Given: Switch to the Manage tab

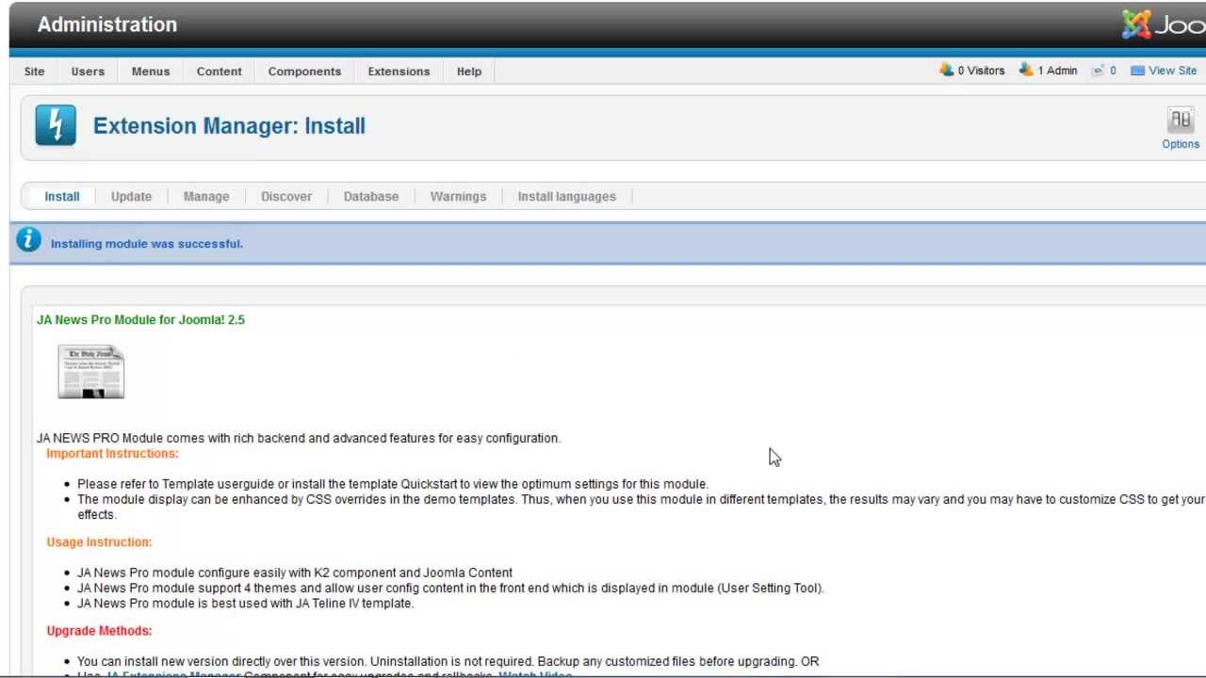Looking at the screenshot, I should coord(206,197).
